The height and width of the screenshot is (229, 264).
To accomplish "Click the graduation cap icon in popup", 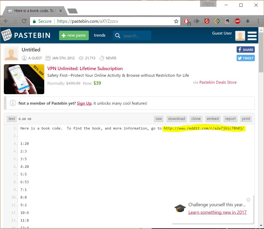I will 180,209.
